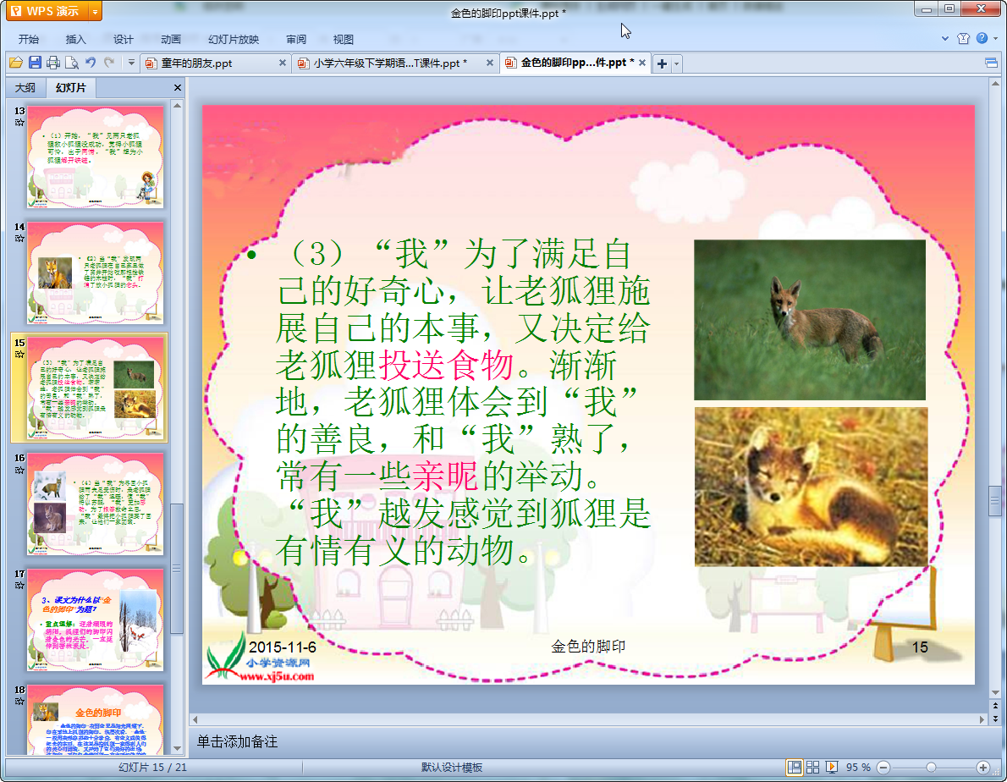Click thumbnail pane scroll down arrow
The image size is (1007, 782).
click(x=177, y=749)
